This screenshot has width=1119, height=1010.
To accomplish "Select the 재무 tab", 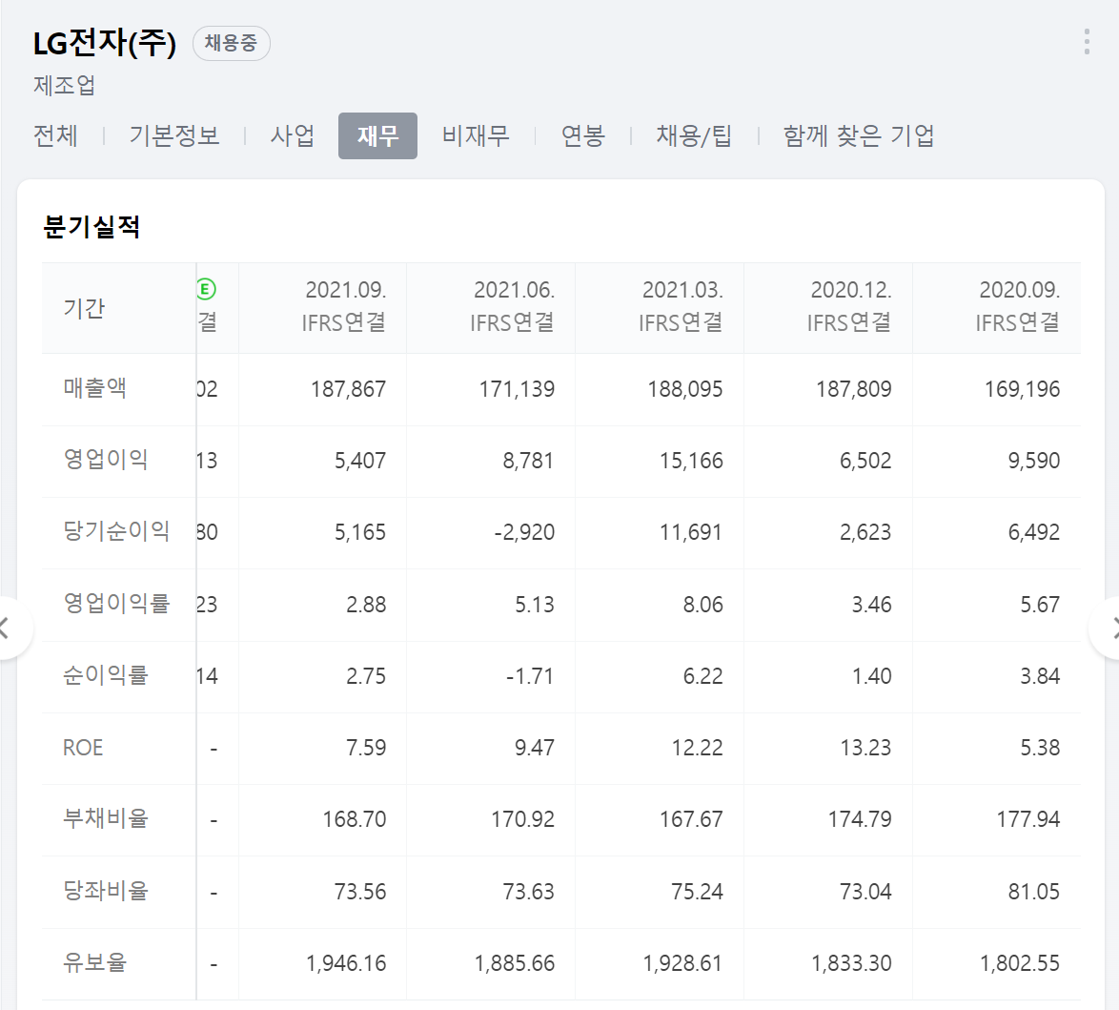I will 377,135.
